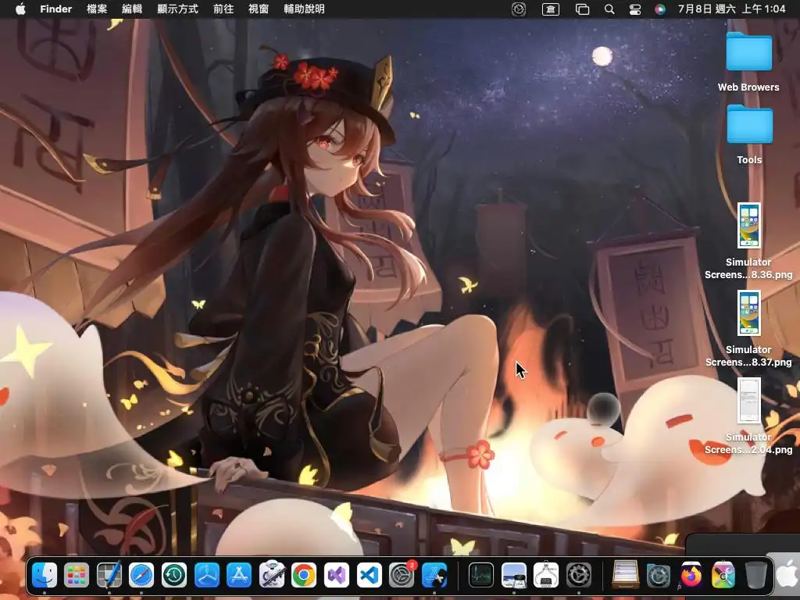The image size is (800, 600).
Task: Open the blue propeller TestFlight icon
Action: [x=206, y=575]
